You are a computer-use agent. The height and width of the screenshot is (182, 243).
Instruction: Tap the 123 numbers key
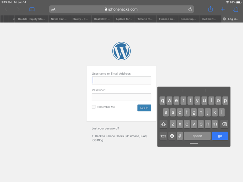tap(163, 136)
